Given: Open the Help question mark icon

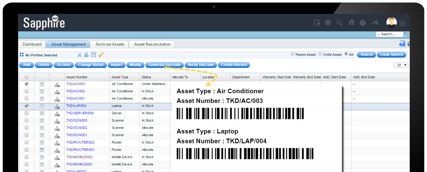Looking at the screenshot, I should pyautogui.click(x=363, y=23).
